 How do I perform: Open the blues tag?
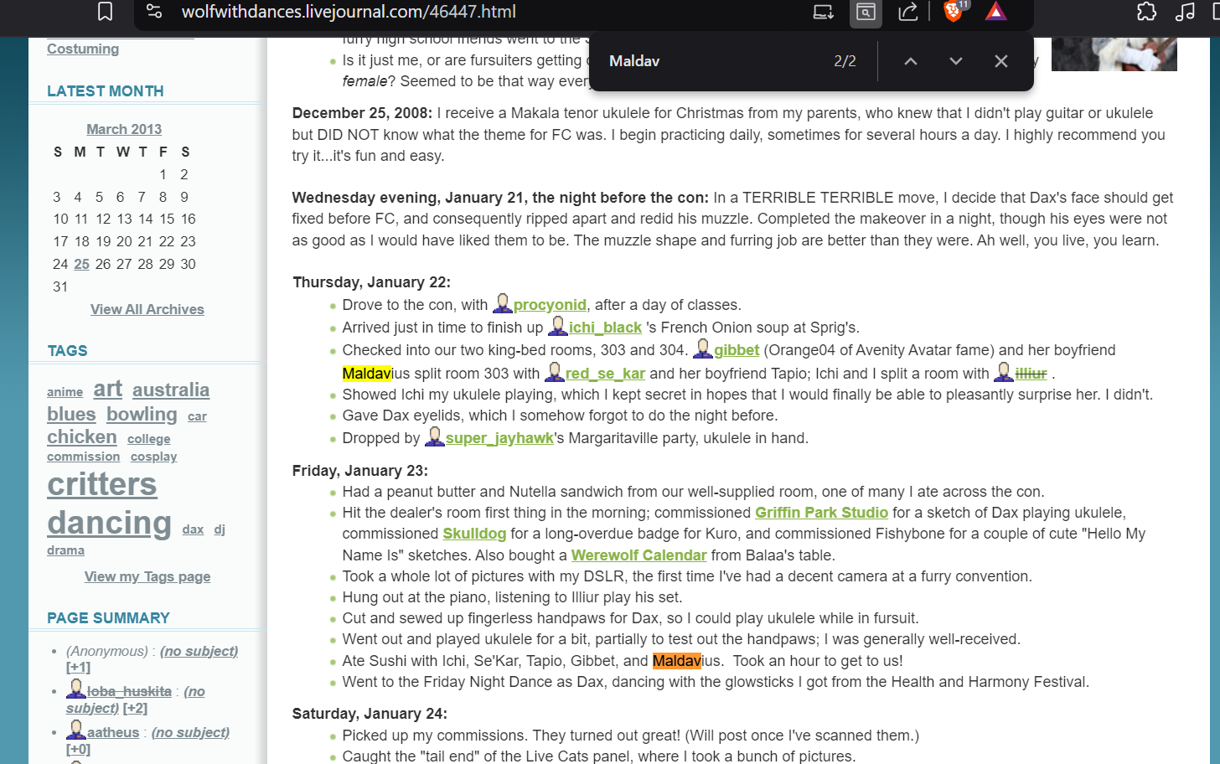point(71,414)
